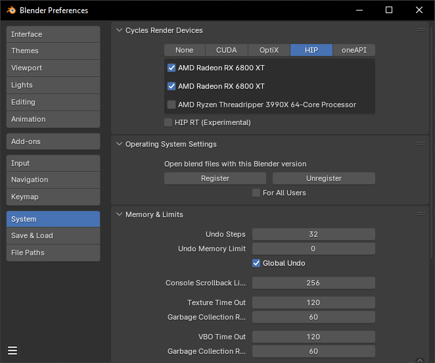
Task: Click the Console Scrollback Lines value field
Action: coord(313,283)
